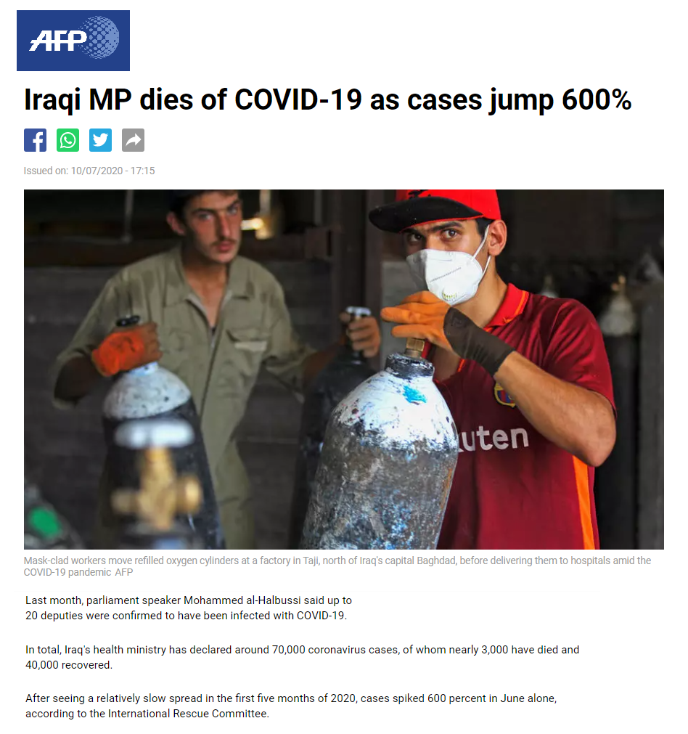Share the article via WhatsApp
688x734 pixels.
pos(68,140)
